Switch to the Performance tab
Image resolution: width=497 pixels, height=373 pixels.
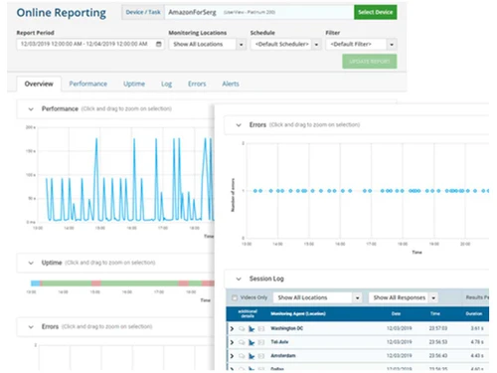click(88, 84)
